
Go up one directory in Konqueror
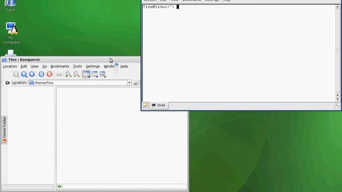(24, 74)
